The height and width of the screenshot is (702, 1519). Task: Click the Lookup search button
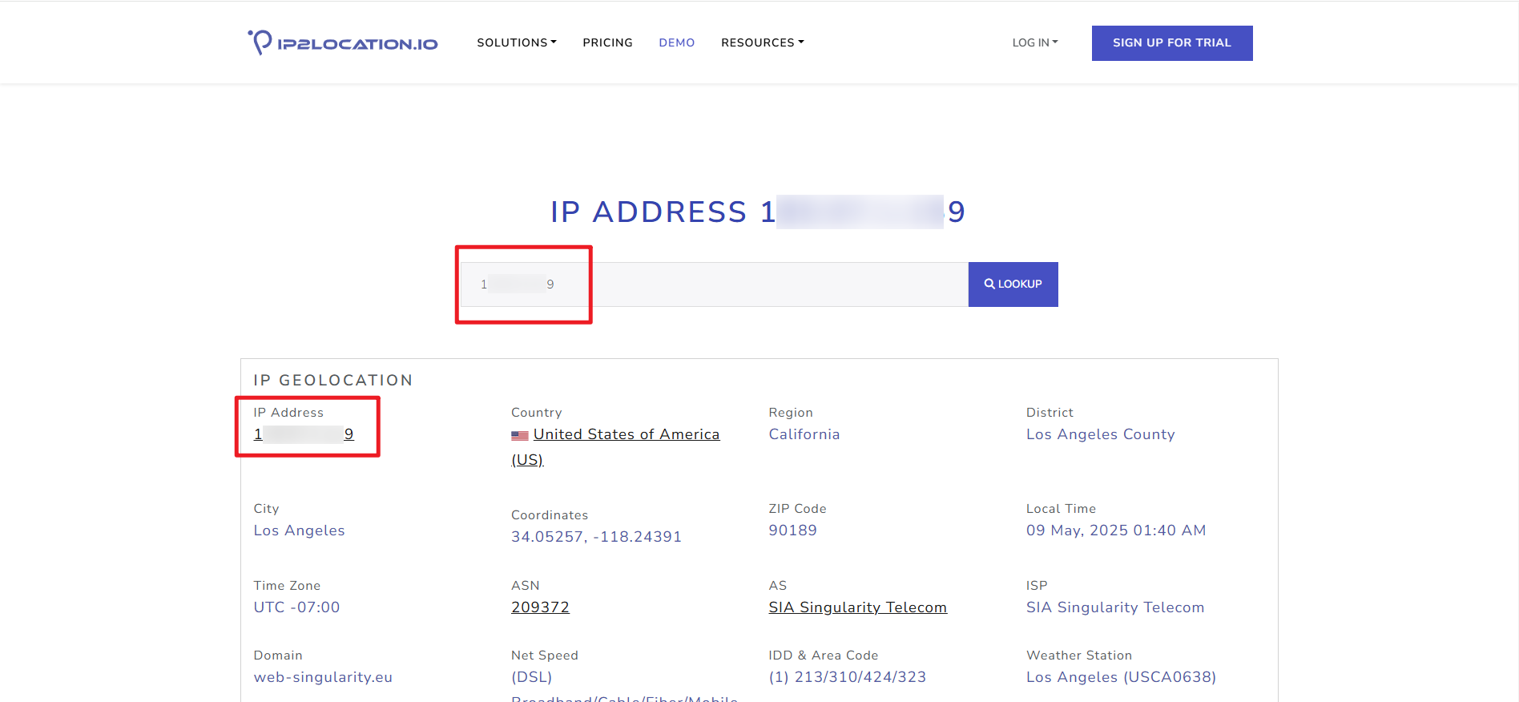click(x=1013, y=284)
